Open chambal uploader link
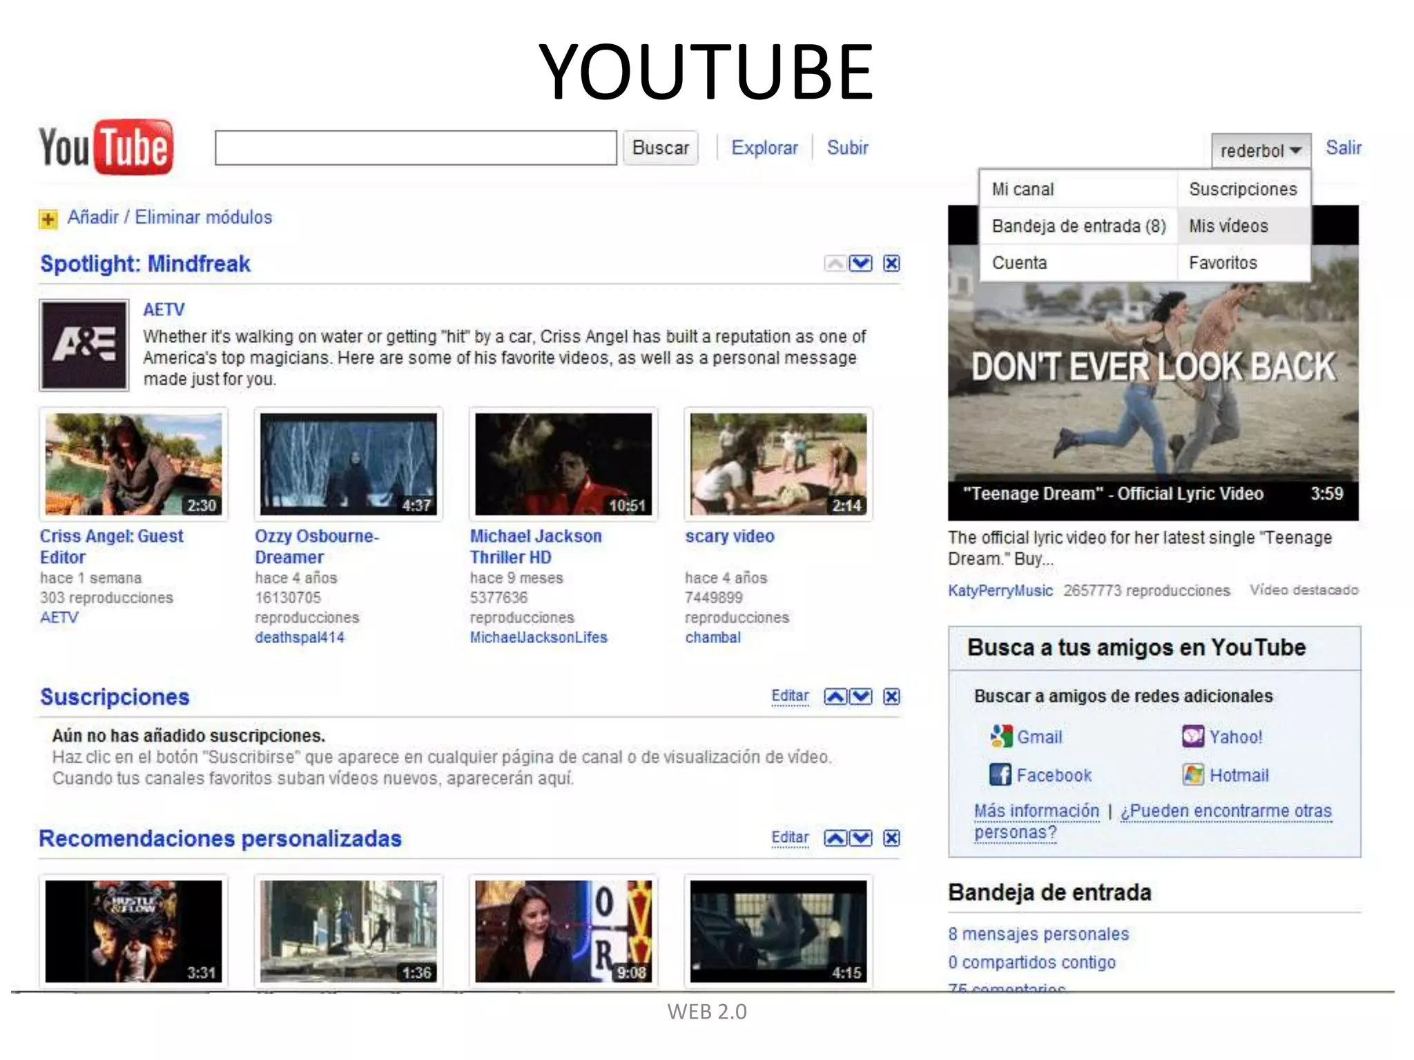 point(713,638)
